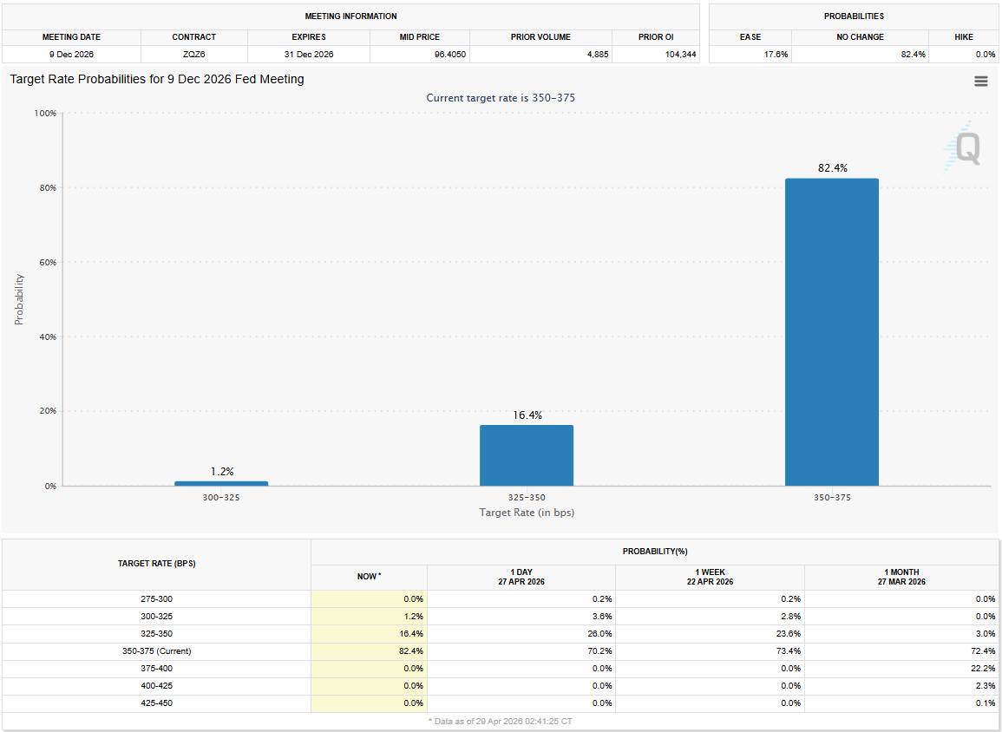Click the small 300-325 bar

coord(221,483)
